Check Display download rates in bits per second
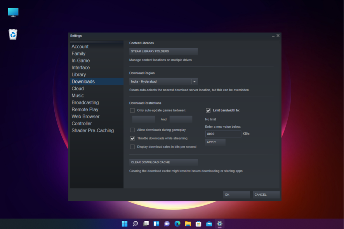The image size is (344, 229). click(132, 147)
